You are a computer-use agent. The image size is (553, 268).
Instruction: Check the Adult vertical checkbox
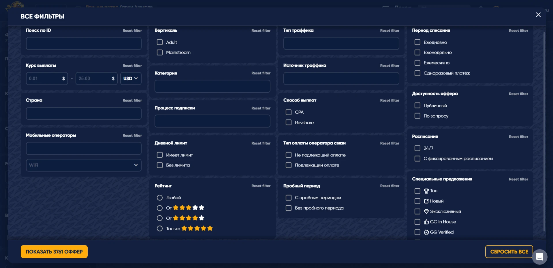pyautogui.click(x=159, y=42)
